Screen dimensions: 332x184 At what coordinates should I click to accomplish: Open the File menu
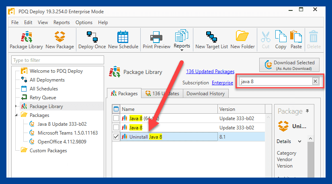15,22
